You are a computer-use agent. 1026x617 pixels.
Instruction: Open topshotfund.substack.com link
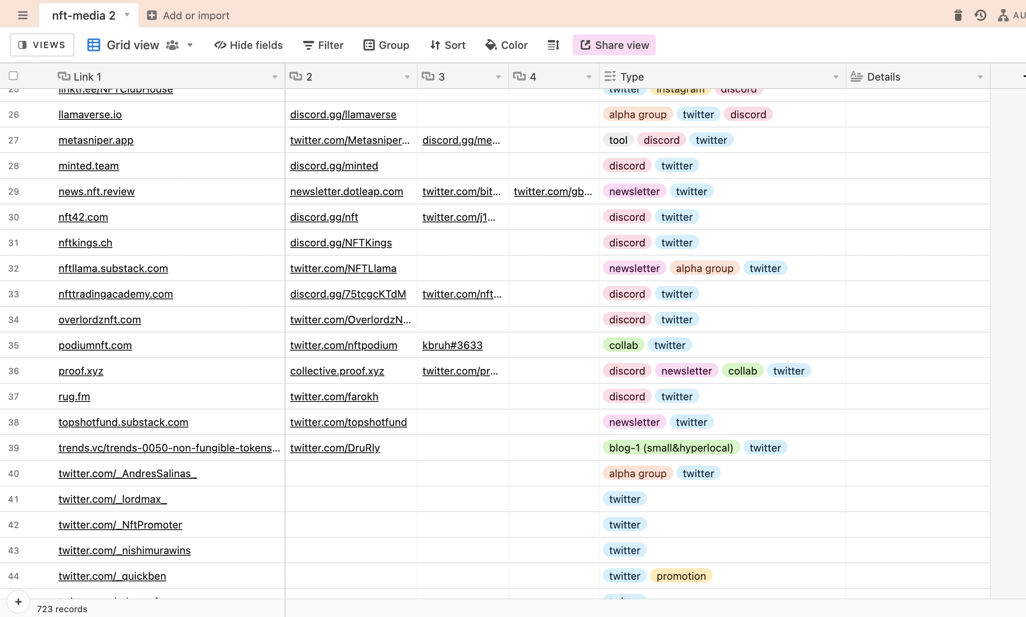(123, 422)
